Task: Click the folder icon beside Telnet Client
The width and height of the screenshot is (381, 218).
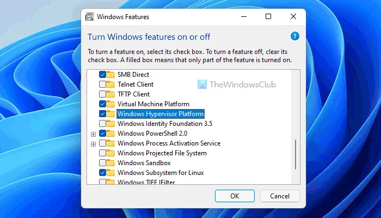Action: [x=111, y=84]
